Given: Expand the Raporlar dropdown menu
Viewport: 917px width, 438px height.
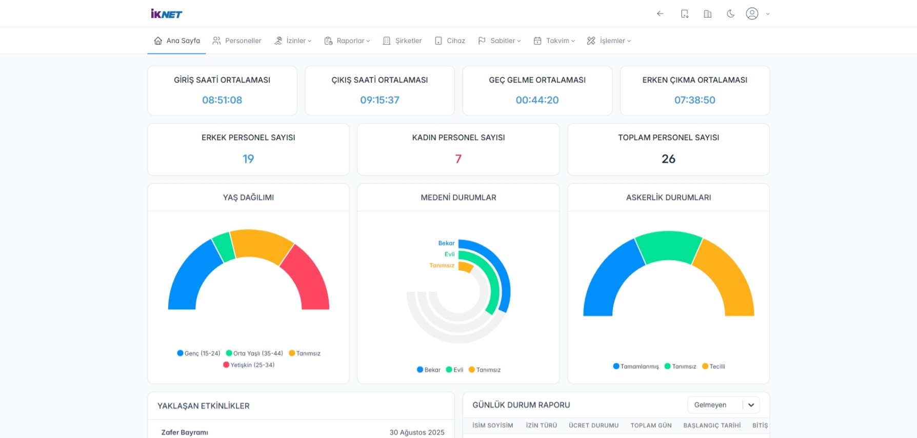Looking at the screenshot, I should pyautogui.click(x=347, y=41).
